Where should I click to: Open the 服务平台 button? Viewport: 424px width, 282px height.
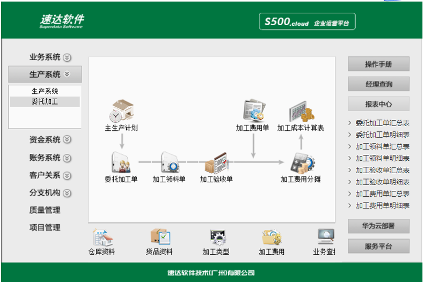378,246
